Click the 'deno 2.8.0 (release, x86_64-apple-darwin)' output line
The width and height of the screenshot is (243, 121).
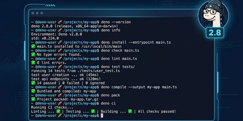point(74,26)
